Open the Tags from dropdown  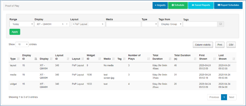point(170,24)
